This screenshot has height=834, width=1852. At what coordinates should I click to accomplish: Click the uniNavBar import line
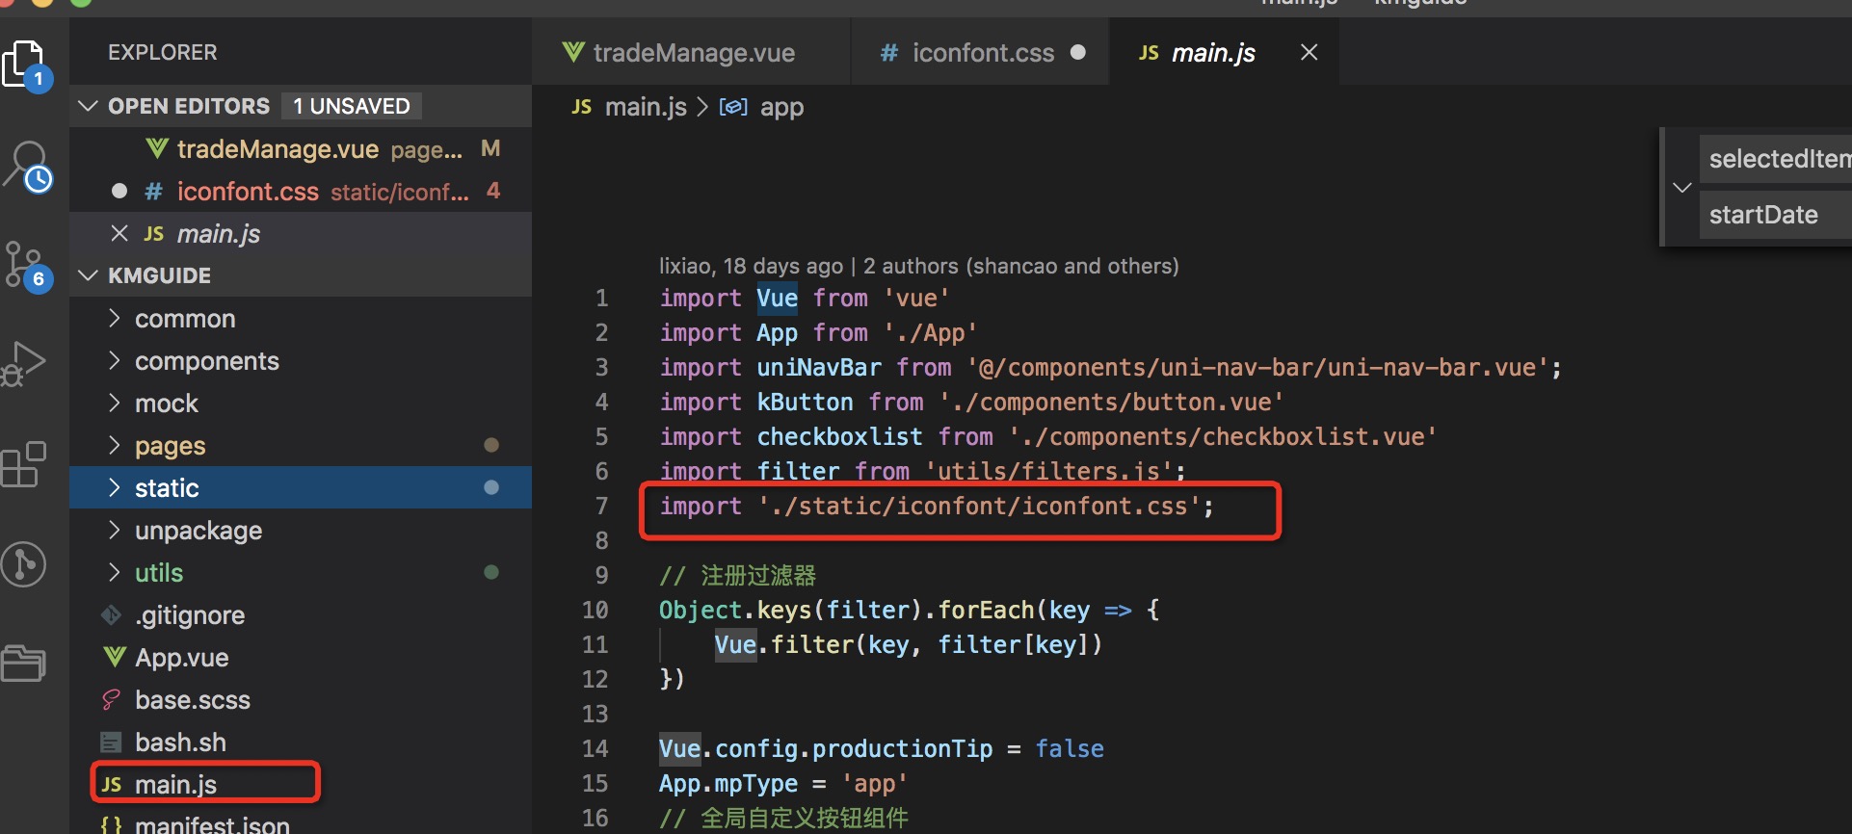[1110, 367]
